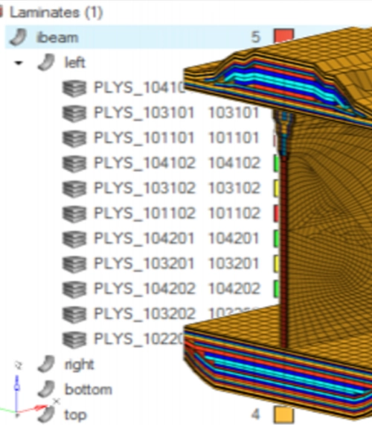Open the green swatch on PLYS_104102 row
The image size is (372, 425).
point(276,163)
